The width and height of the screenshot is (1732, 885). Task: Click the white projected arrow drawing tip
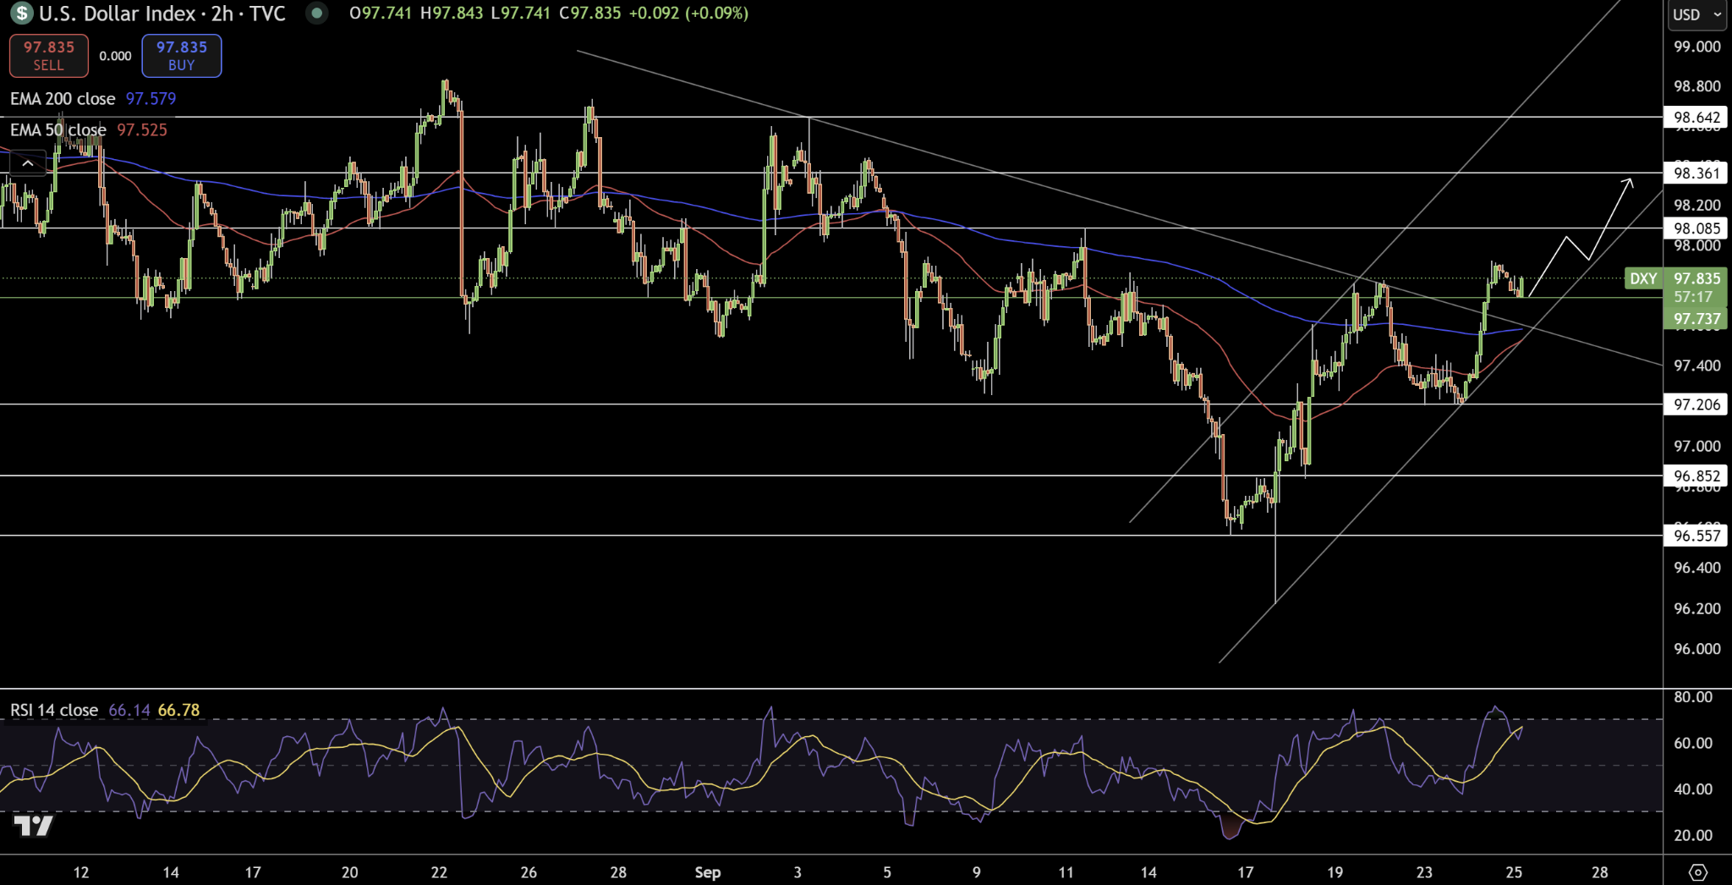[x=1628, y=181]
